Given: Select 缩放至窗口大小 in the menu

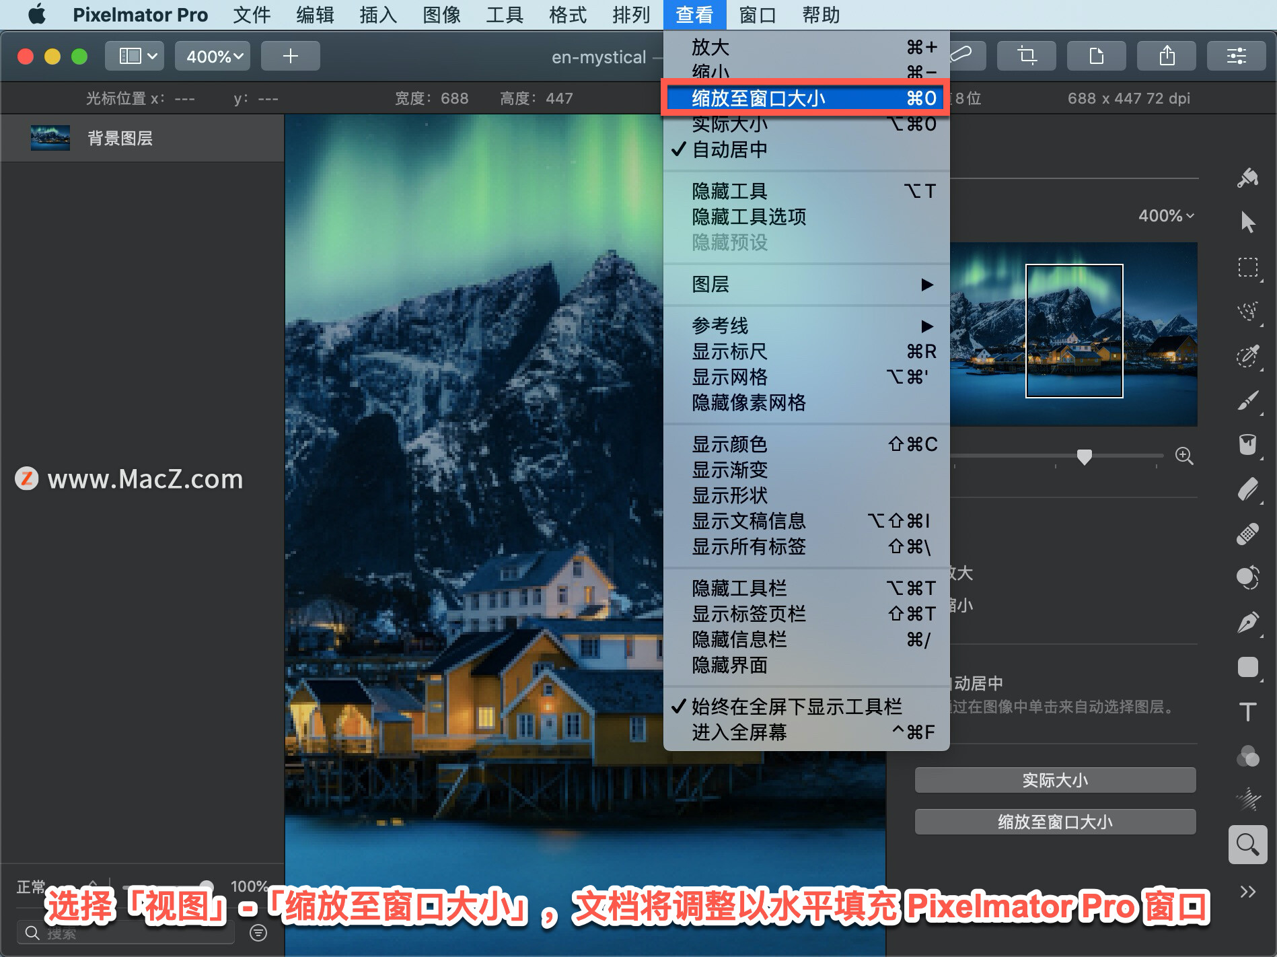Looking at the screenshot, I should (806, 98).
